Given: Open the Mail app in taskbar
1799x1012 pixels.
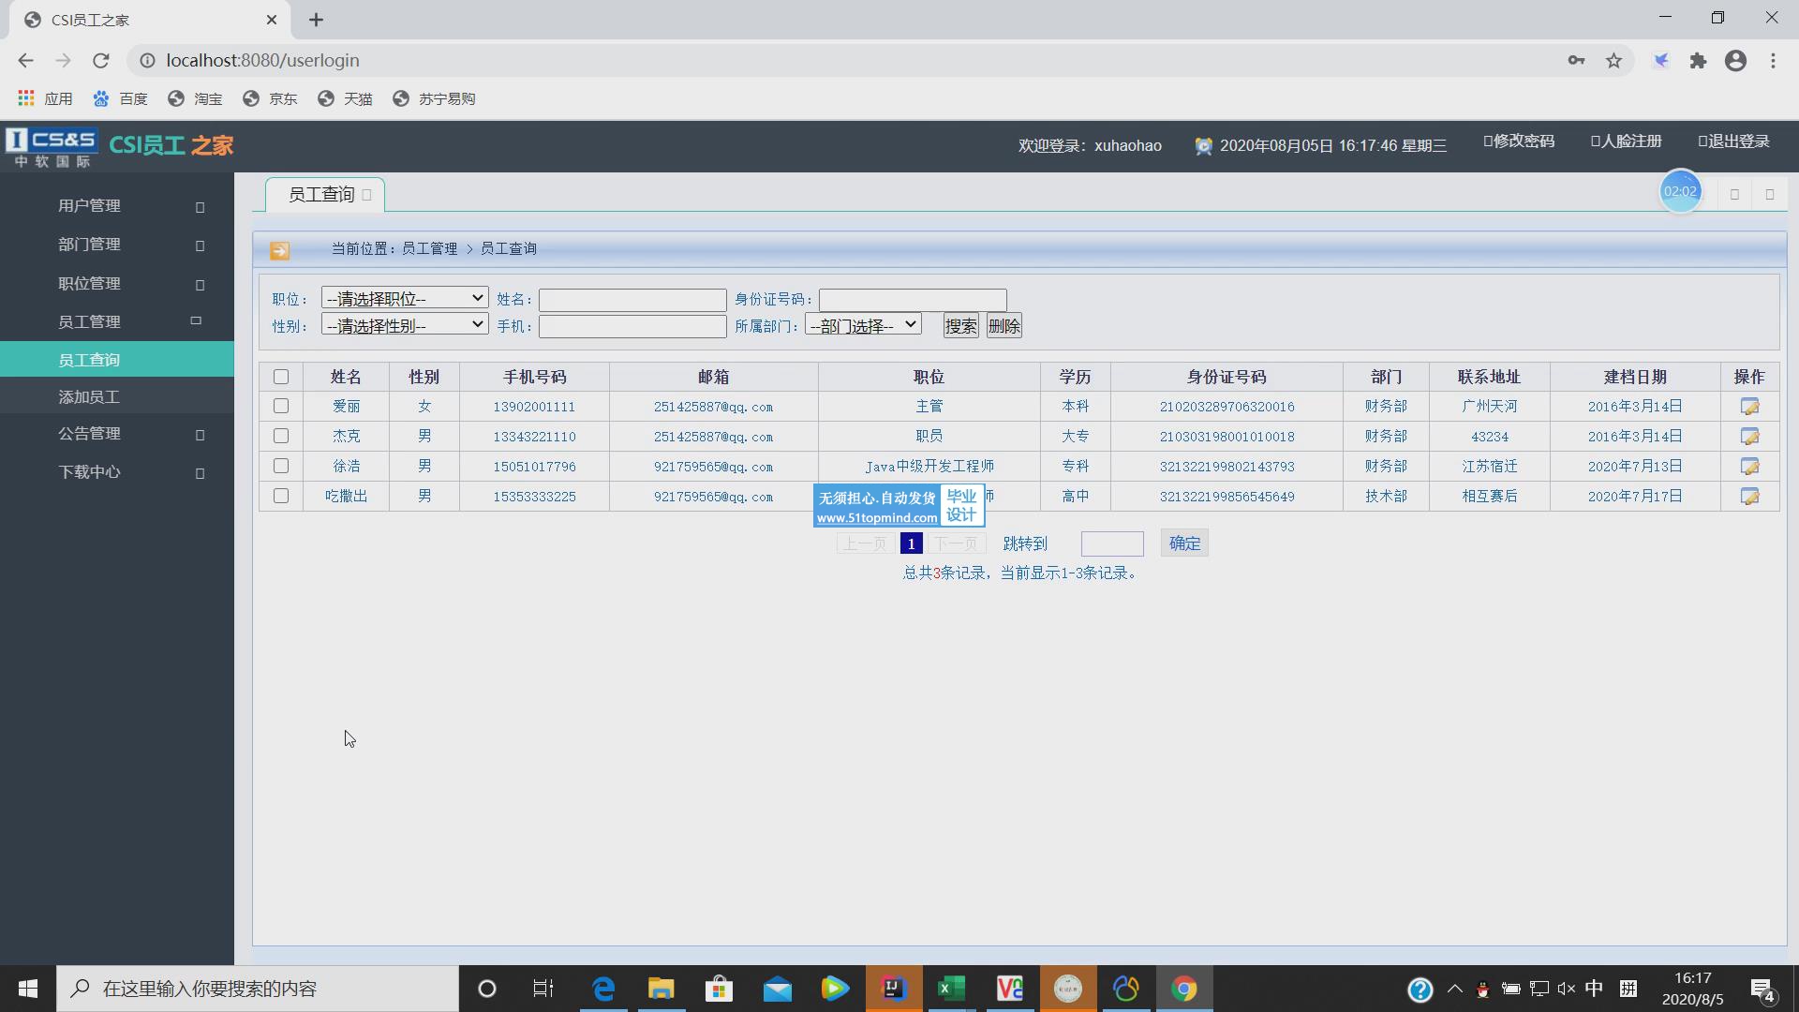Looking at the screenshot, I should [777, 989].
